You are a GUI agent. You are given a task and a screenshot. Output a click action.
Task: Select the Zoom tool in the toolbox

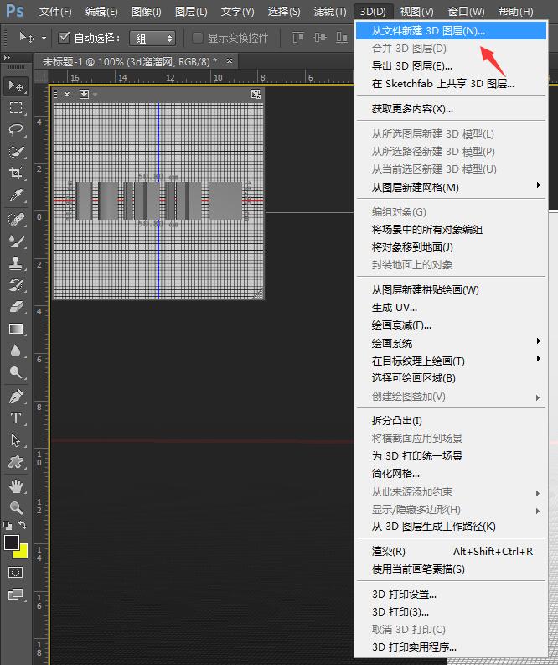click(16, 507)
